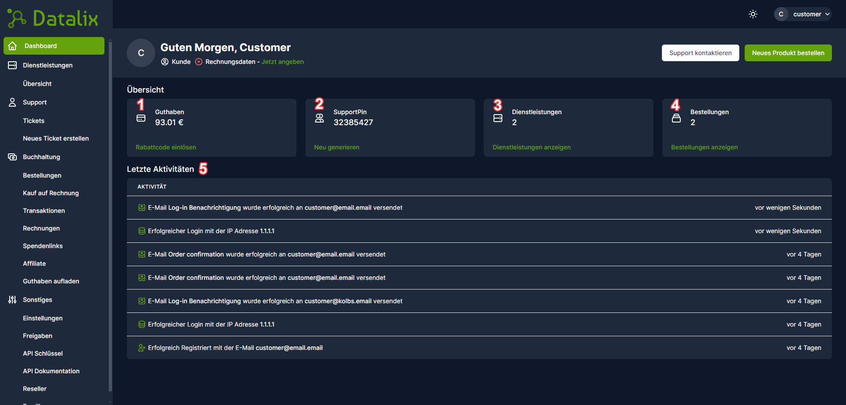Click the Guthaben amount 93.01 €
This screenshot has height=405, width=846.
click(169, 123)
